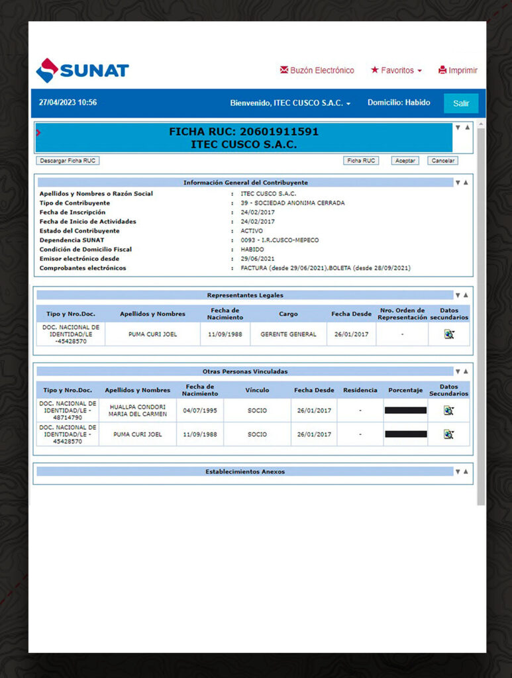Click HUALLPA CONDORI MARIA DEL CARMEN name
512x678 pixels.
coord(138,411)
